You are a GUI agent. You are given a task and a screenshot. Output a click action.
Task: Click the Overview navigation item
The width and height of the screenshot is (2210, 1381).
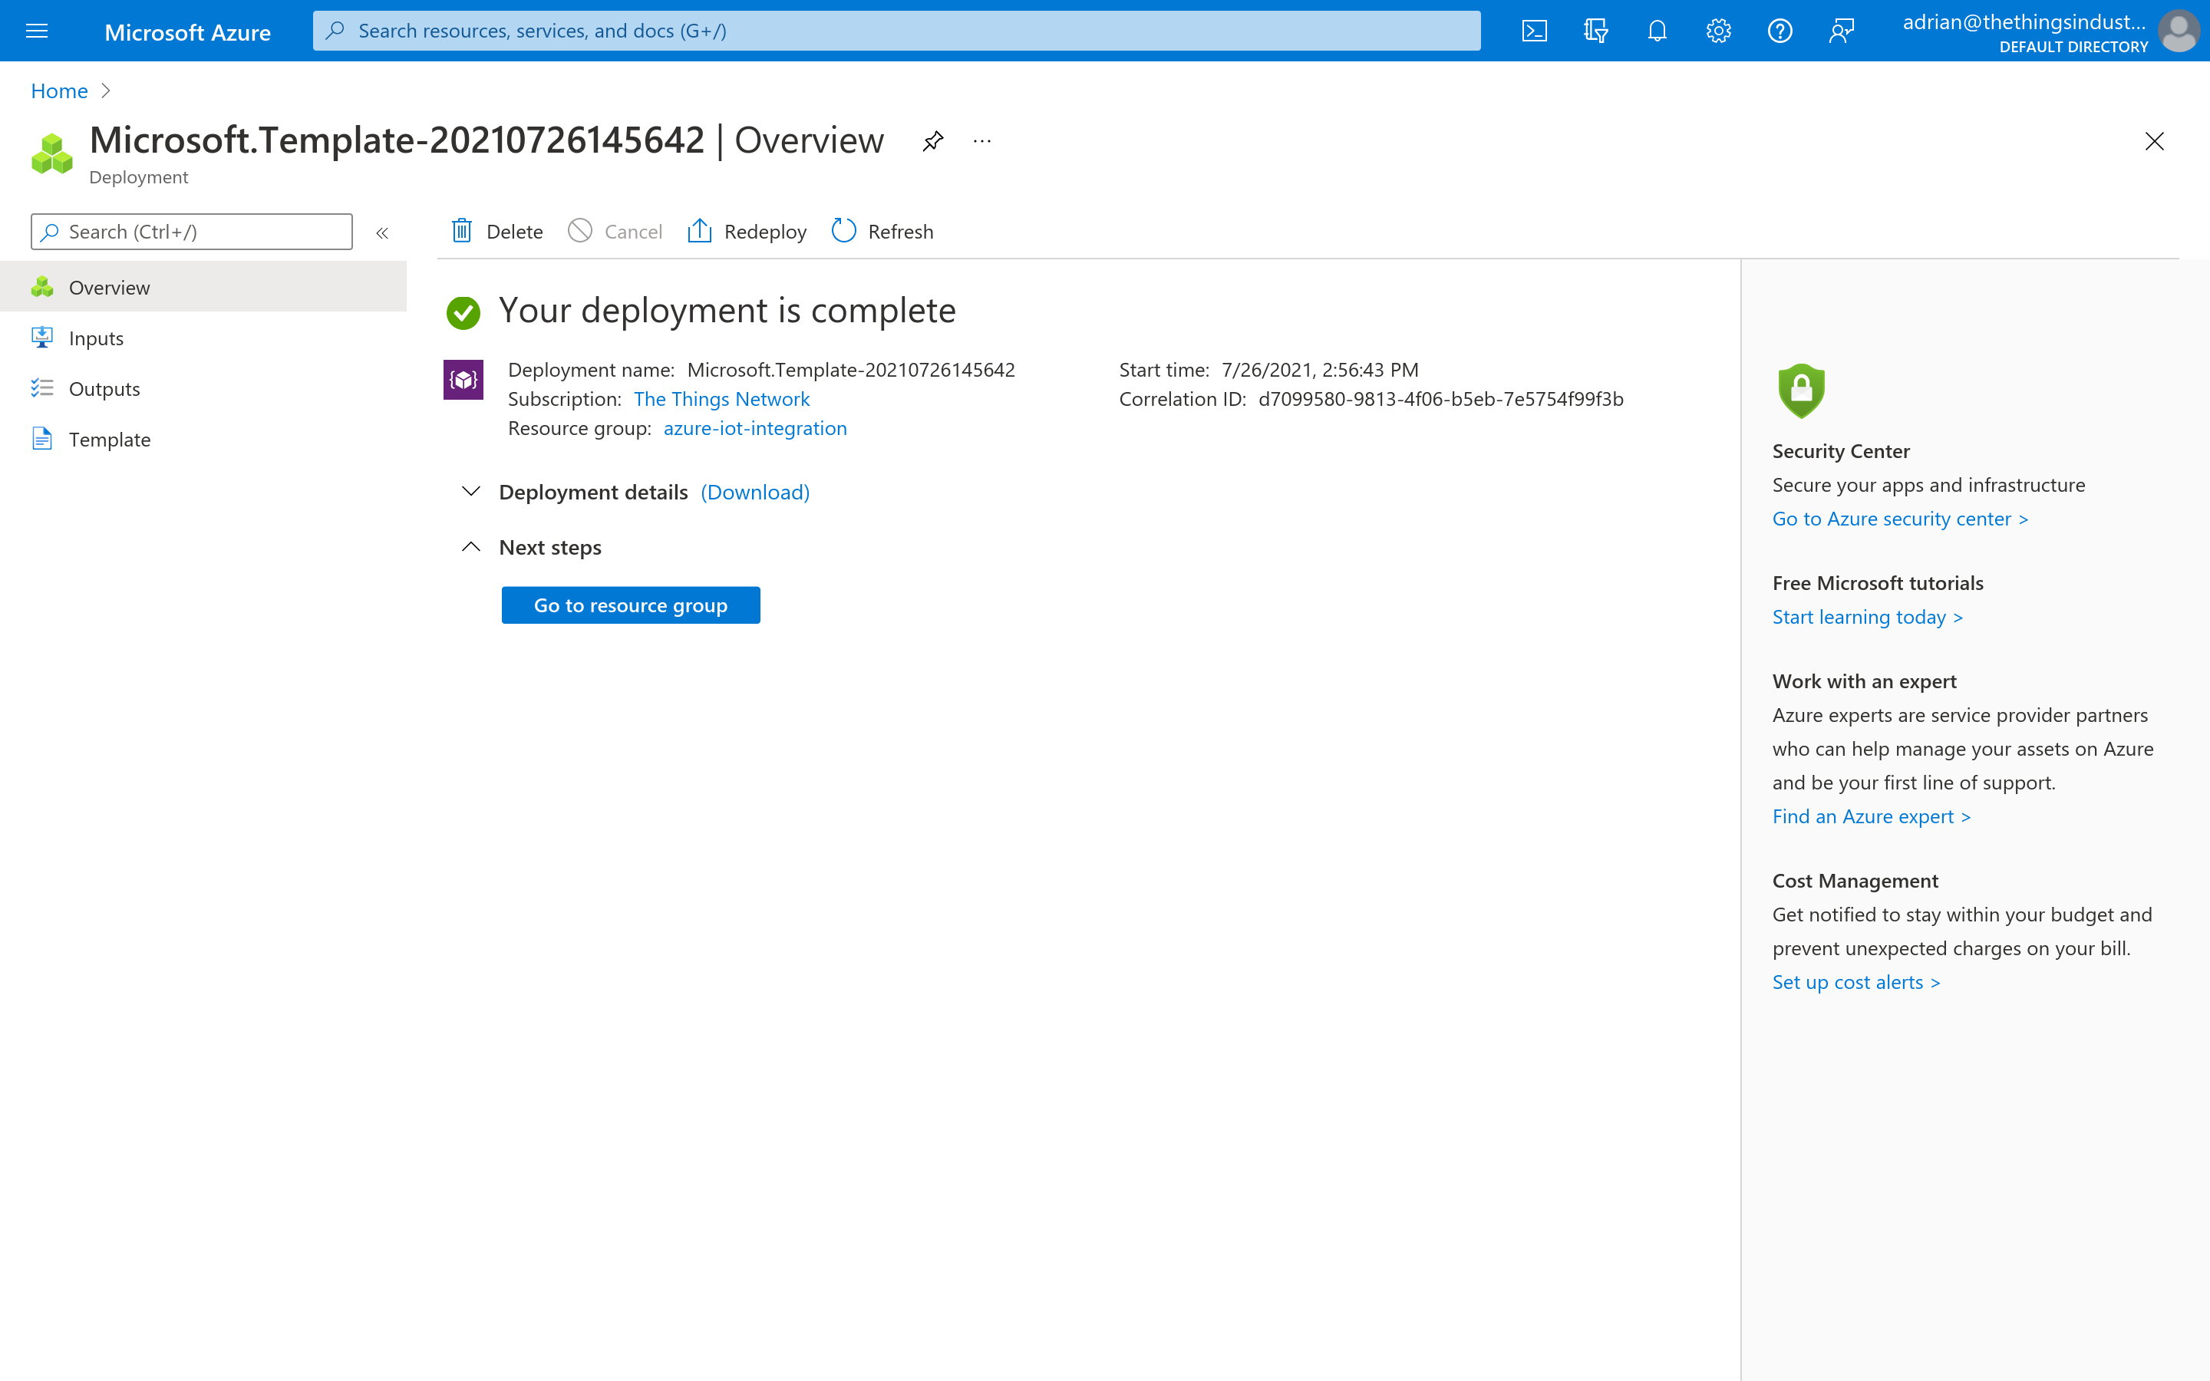(108, 286)
